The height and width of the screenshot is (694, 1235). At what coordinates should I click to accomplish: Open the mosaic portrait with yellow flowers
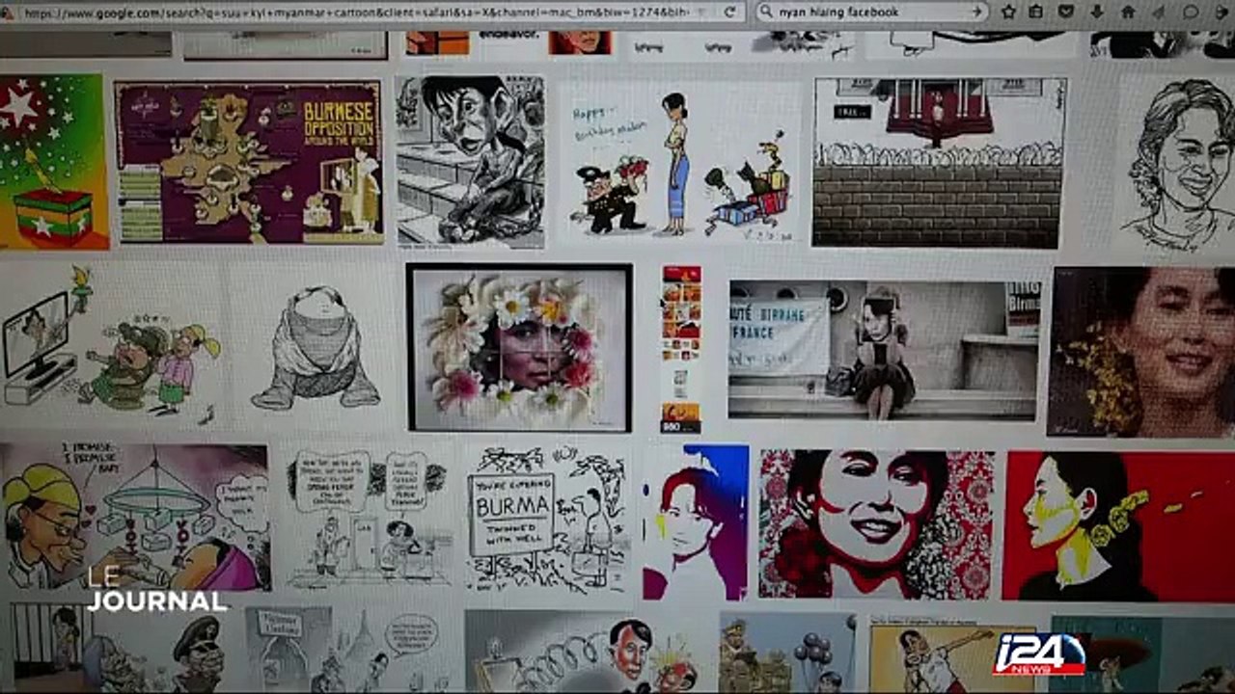click(x=1141, y=351)
